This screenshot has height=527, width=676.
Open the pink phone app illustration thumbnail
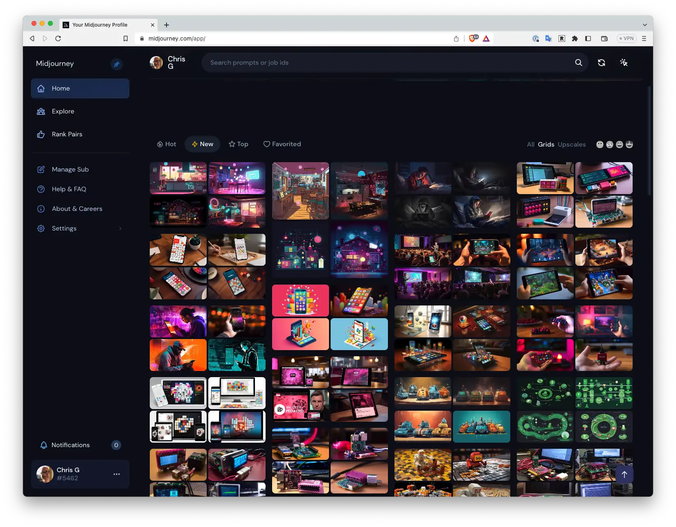pos(300,300)
